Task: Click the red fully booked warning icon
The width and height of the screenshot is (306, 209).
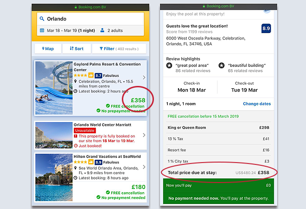Action: point(75,136)
